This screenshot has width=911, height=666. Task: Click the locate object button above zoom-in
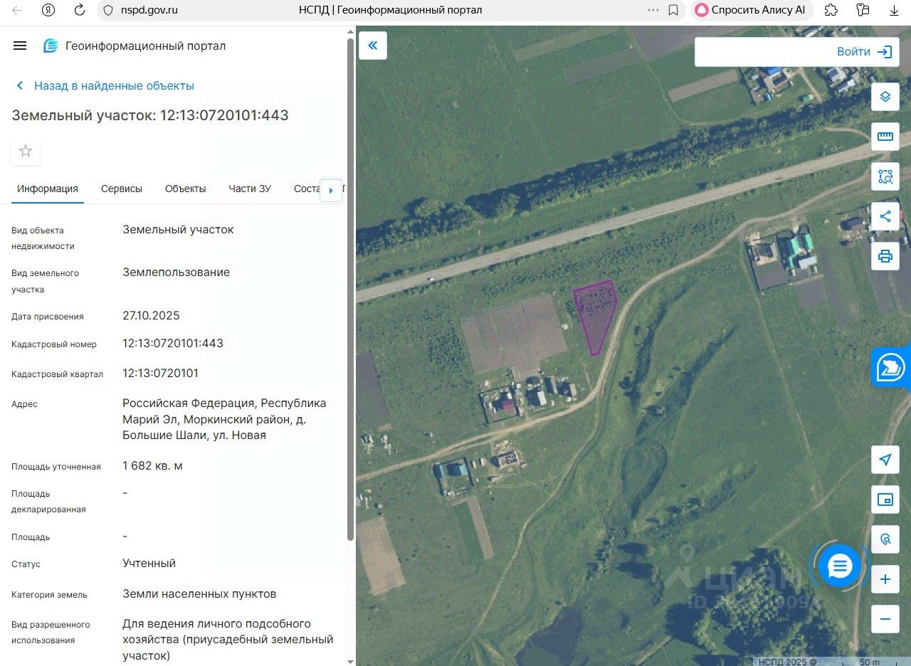click(885, 539)
